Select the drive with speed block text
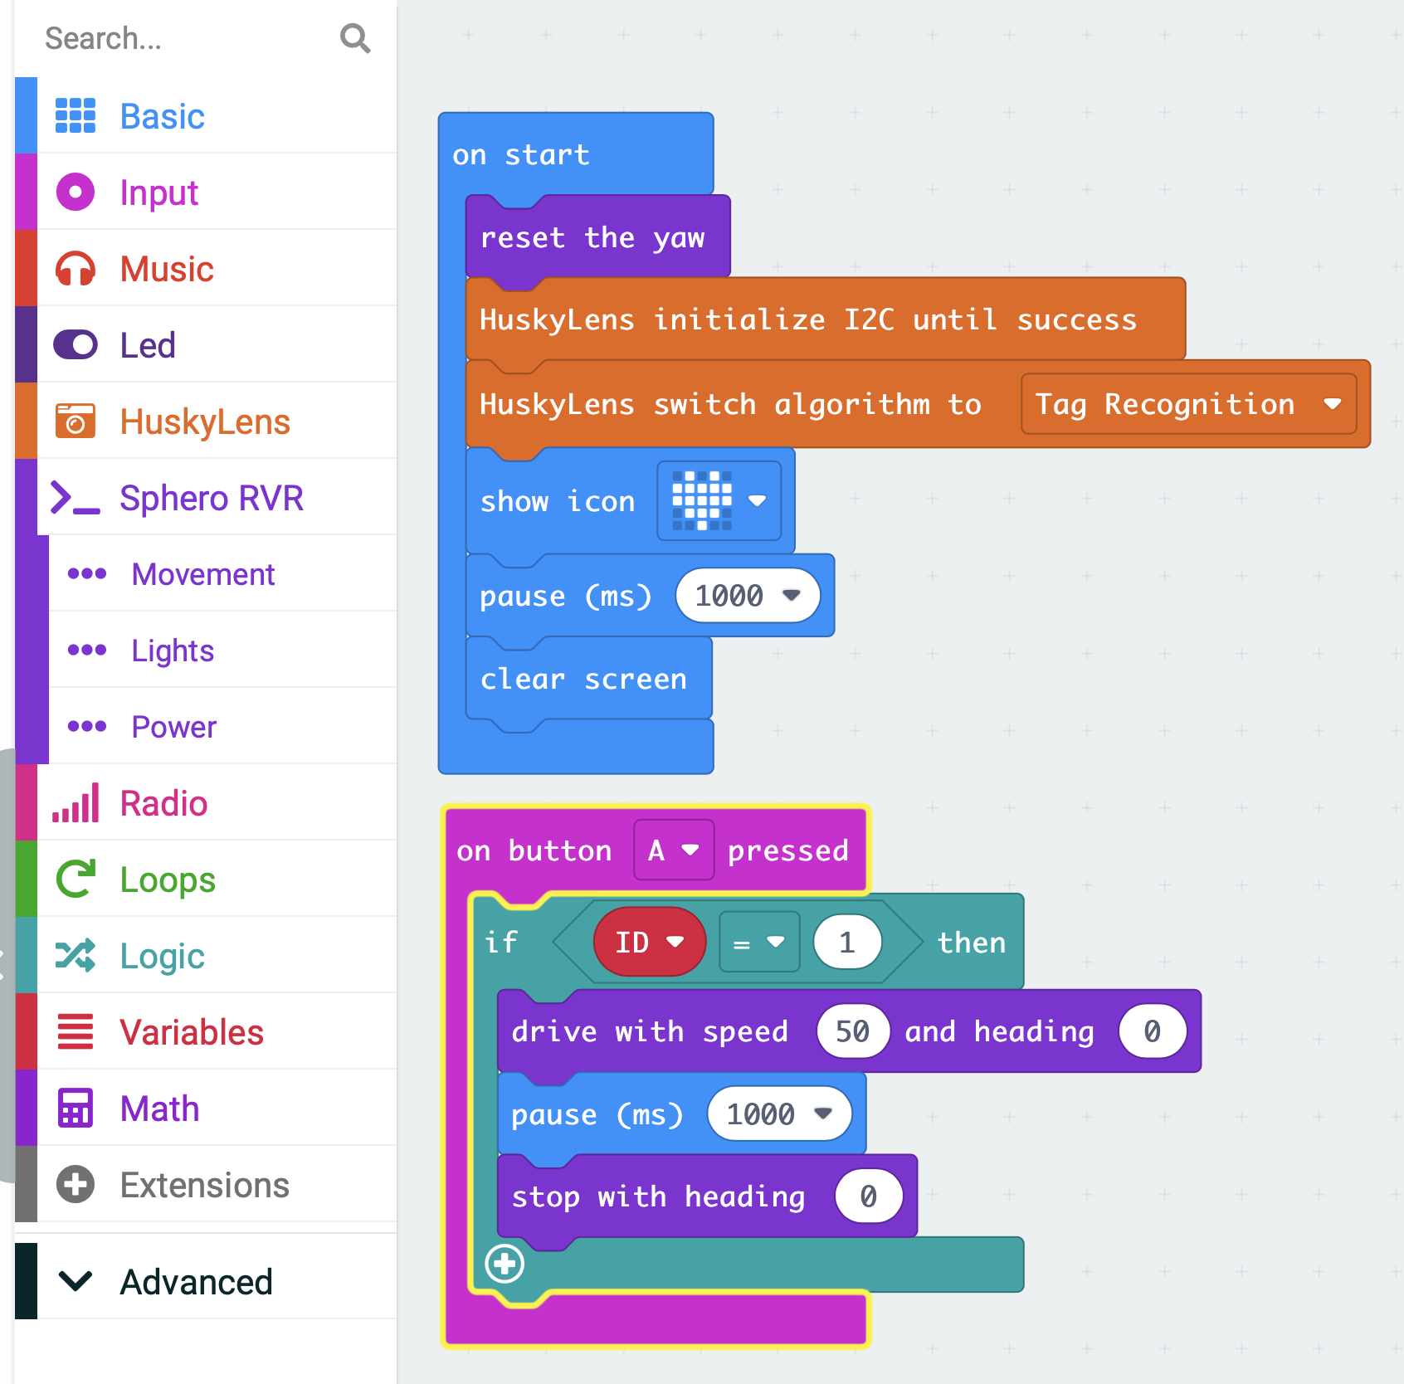Screen dimensions: 1404x1384 pyautogui.click(x=650, y=1031)
